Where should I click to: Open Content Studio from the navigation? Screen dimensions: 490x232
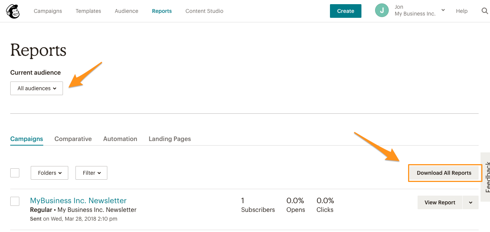[204, 11]
